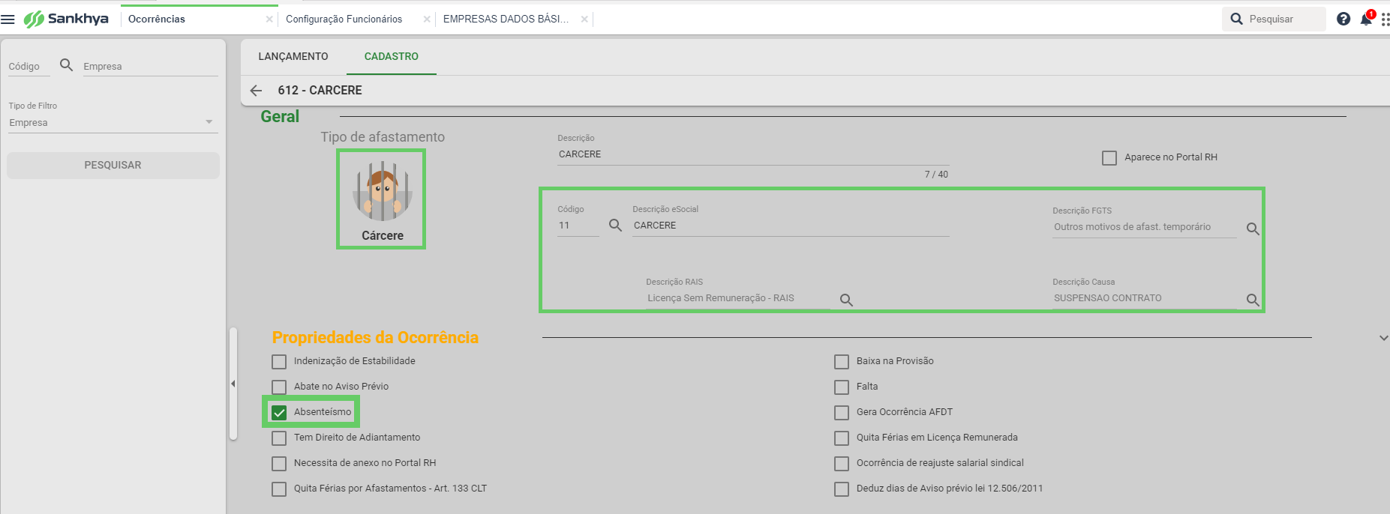Uncheck the Absenteísmo checkbox
The image size is (1390, 514).
tap(279, 413)
